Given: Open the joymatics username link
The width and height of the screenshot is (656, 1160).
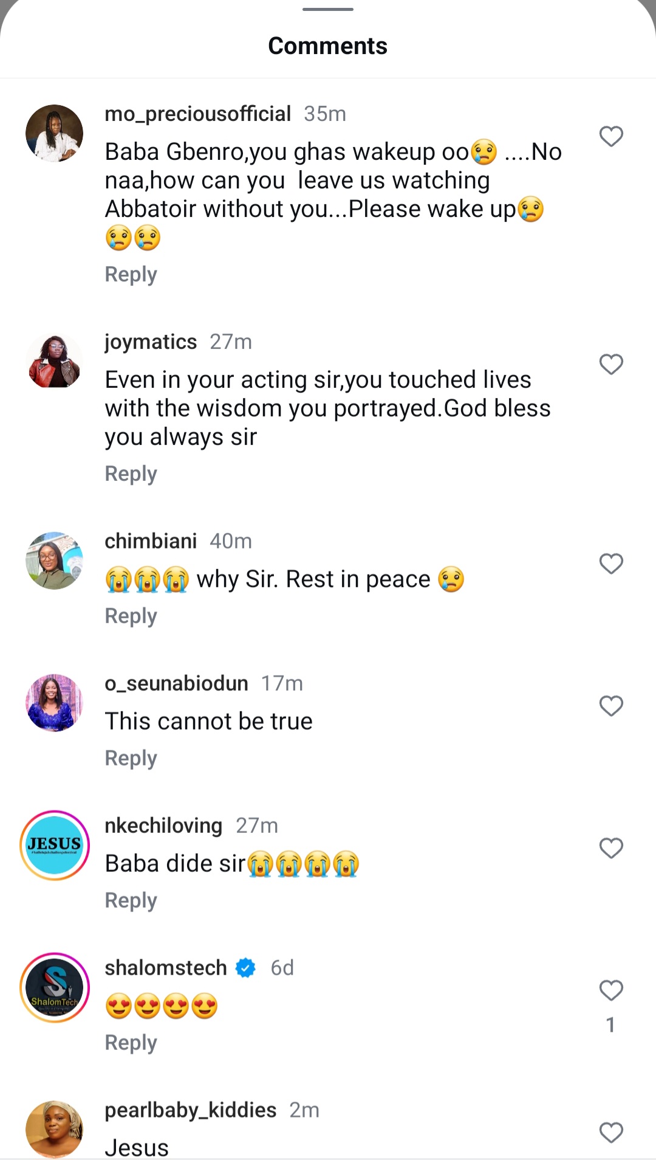Looking at the screenshot, I should pyautogui.click(x=151, y=342).
